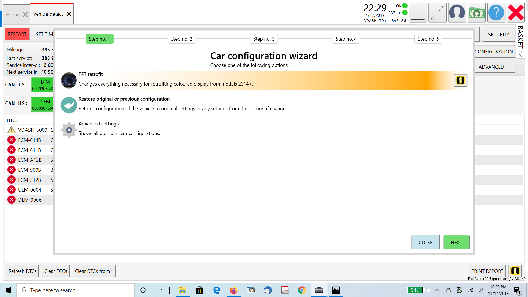The height and width of the screenshot is (297, 528).
Task: Open the blue help question icon
Action: [496, 13]
